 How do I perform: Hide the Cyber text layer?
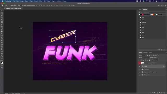(x=139, y=66)
